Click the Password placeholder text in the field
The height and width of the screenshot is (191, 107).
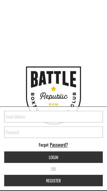click(x=12, y=132)
